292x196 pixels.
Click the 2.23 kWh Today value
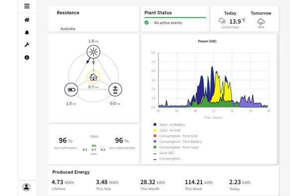(x=240, y=182)
